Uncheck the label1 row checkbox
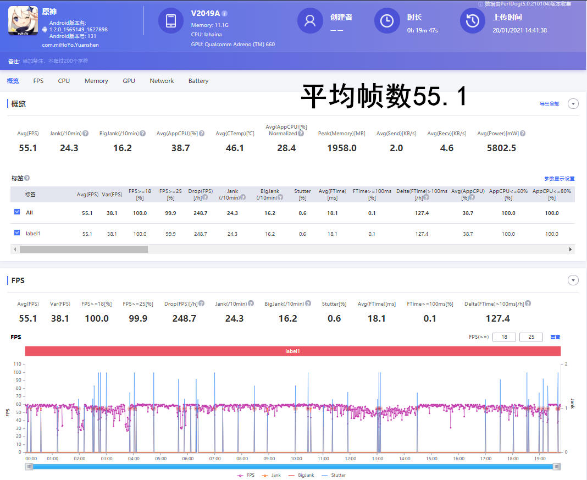 point(16,233)
